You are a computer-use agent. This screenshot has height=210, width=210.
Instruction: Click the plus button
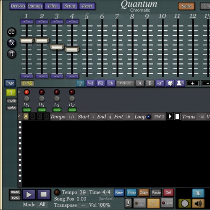coord(193,83)
